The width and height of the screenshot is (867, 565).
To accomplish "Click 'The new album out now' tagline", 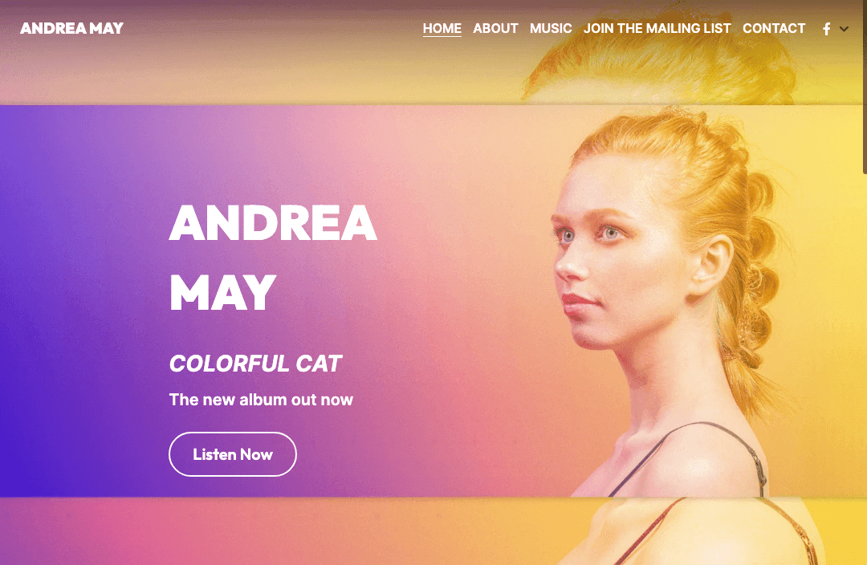I will pos(261,399).
